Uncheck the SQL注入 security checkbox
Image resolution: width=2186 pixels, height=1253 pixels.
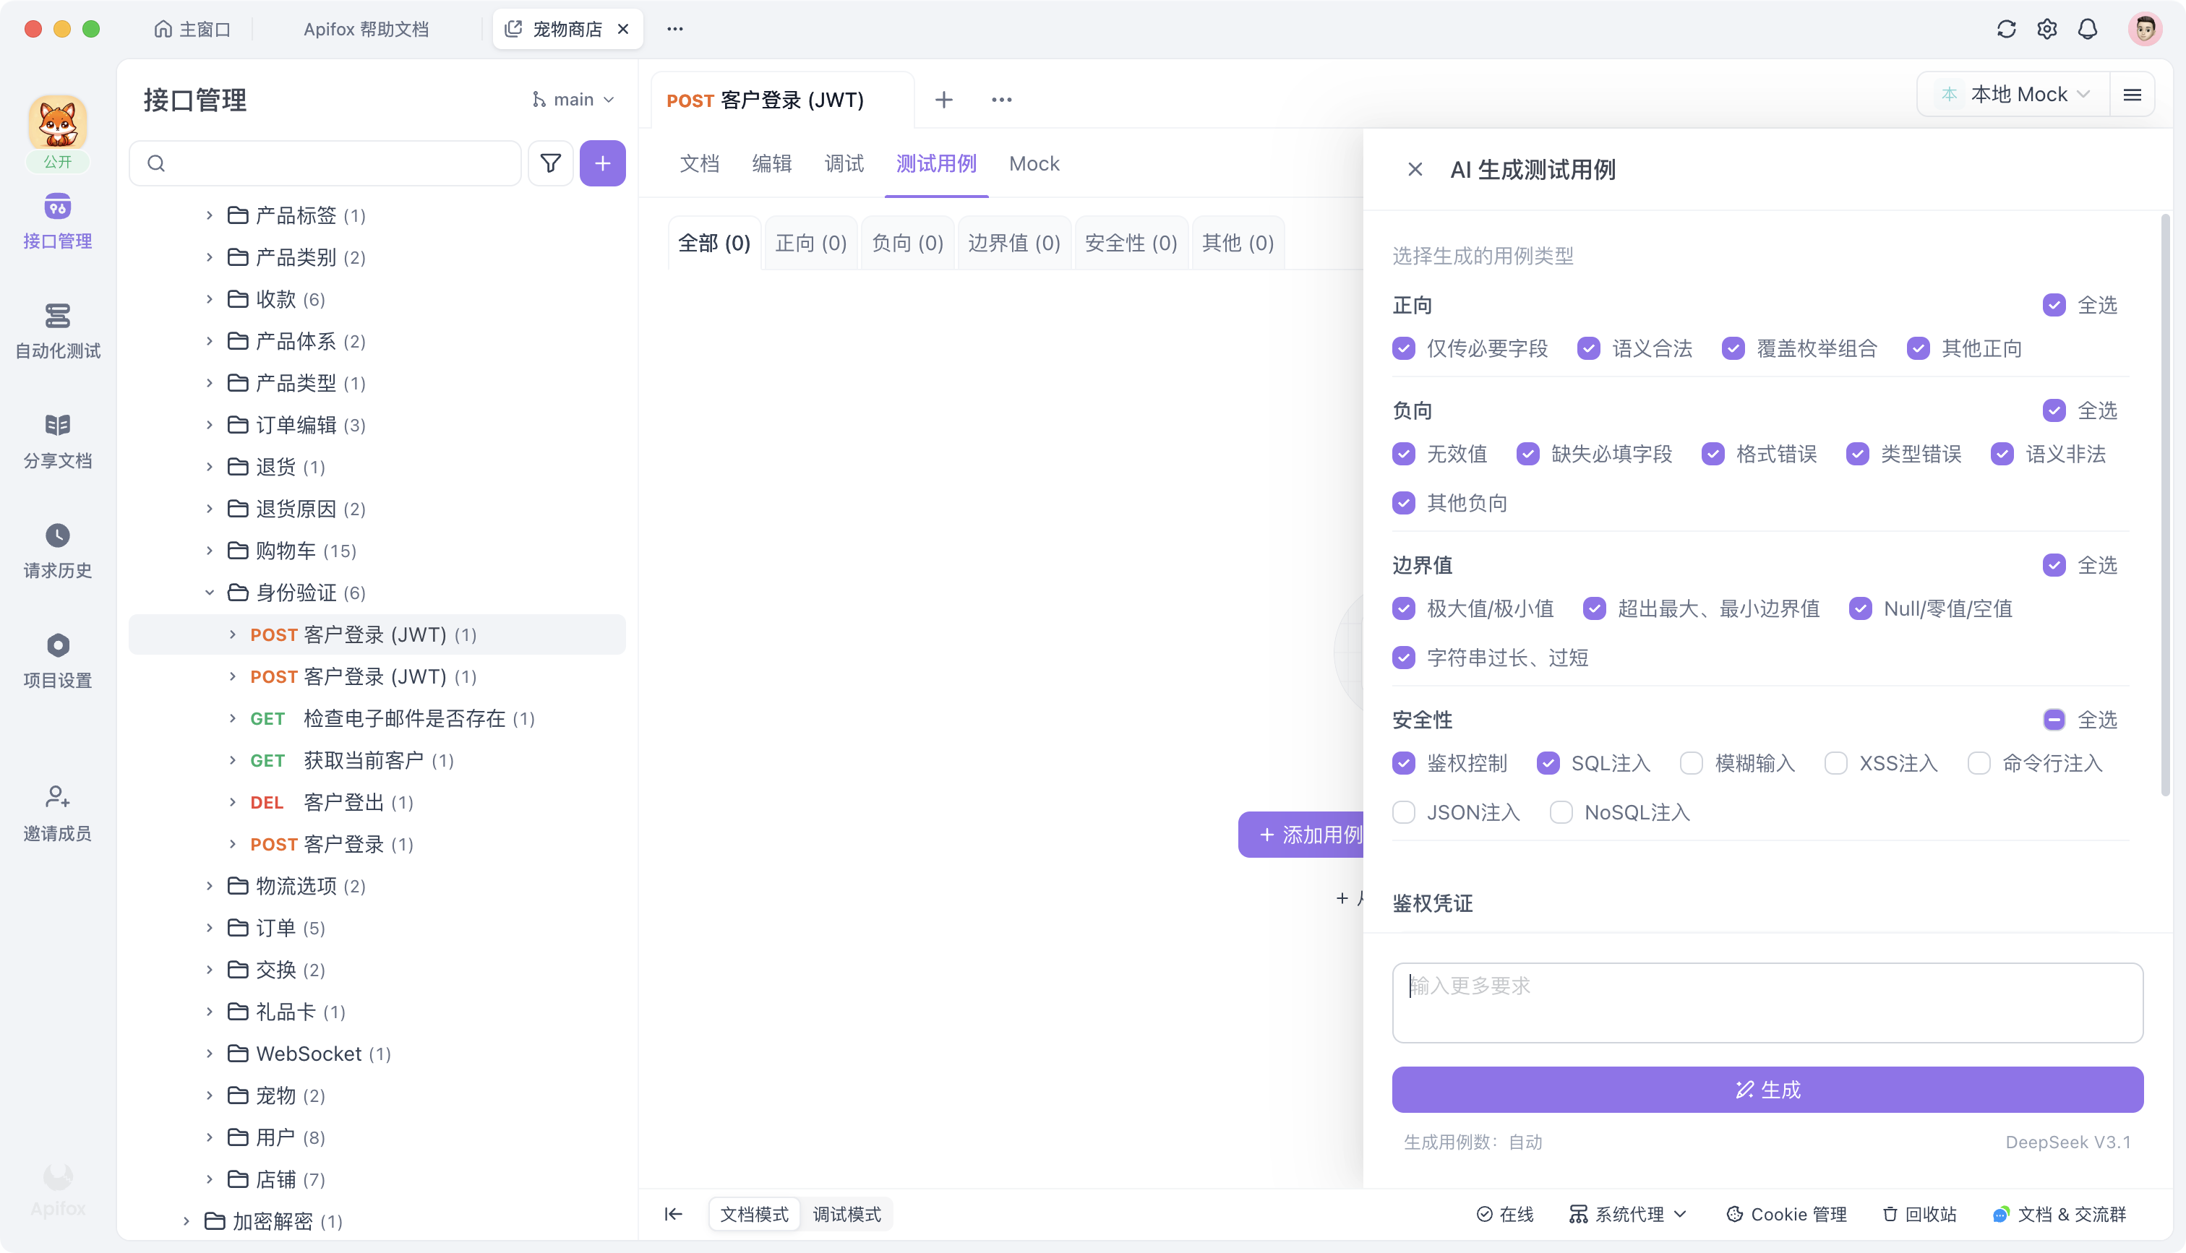tap(1550, 762)
